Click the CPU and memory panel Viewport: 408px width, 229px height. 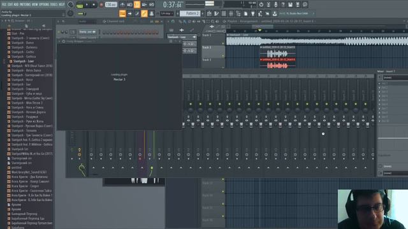[x=240, y=4]
